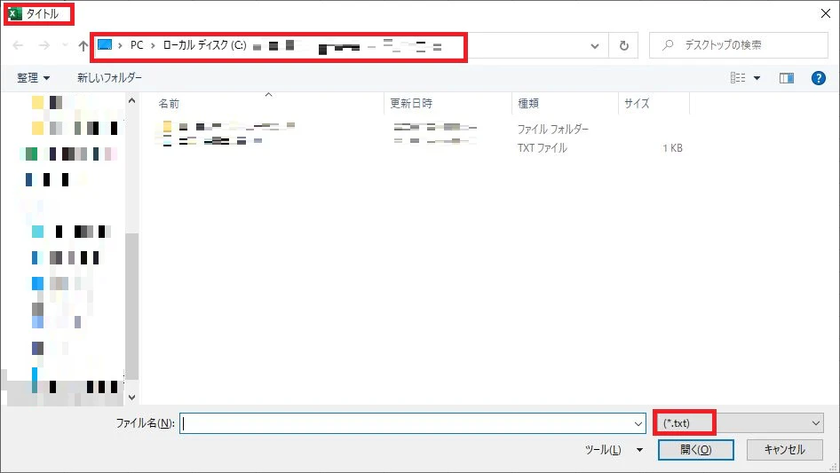Select the PC icon in address bar
This screenshot has width=840, height=473.
pos(105,45)
